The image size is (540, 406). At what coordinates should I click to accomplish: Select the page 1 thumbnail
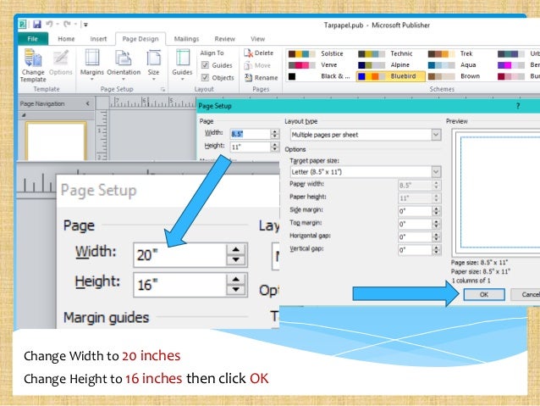pyautogui.click(x=56, y=141)
